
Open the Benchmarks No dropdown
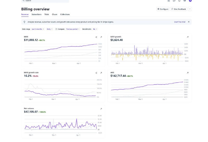coord(90,29)
